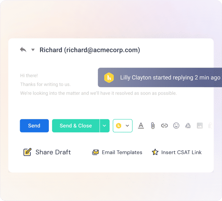Click the star icon beside Insert CSAT Link
This screenshot has width=222, height=201.
pyautogui.click(x=155, y=152)
